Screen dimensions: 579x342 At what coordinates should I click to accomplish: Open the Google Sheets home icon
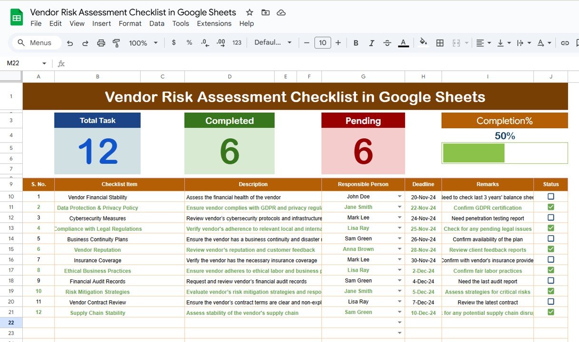coord(17,18)
